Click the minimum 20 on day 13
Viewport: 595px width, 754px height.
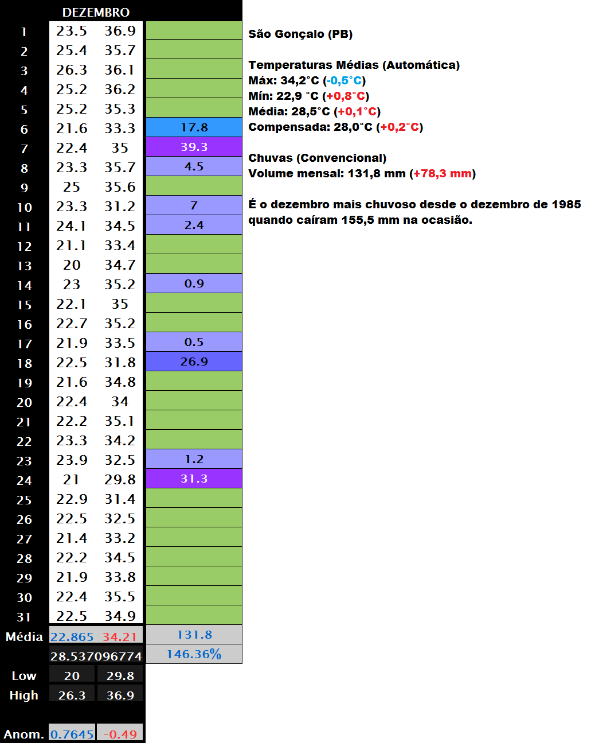click(x=72, y=265)
